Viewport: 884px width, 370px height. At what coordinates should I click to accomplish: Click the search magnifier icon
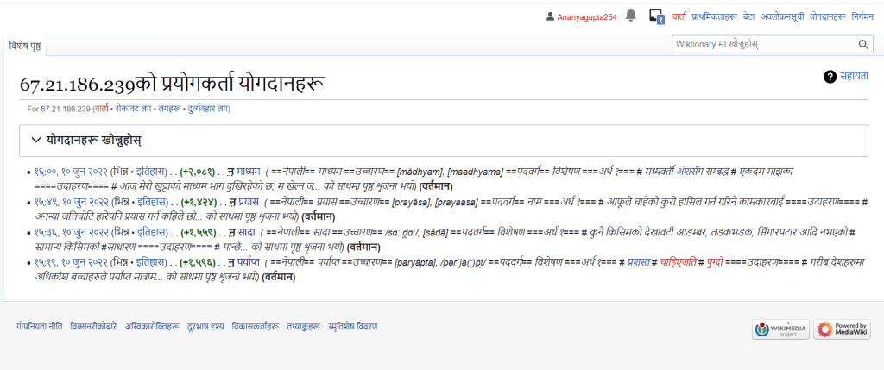click(863, 44)
